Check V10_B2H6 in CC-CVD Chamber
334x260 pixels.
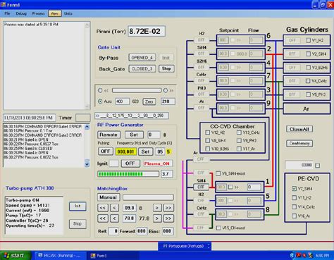click(x=207, y=149)
